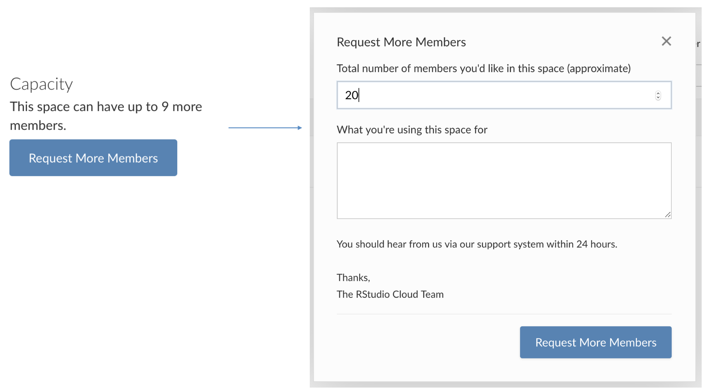
Task: Grab the textarea resize handle corner
Action: tap(668, 215)
